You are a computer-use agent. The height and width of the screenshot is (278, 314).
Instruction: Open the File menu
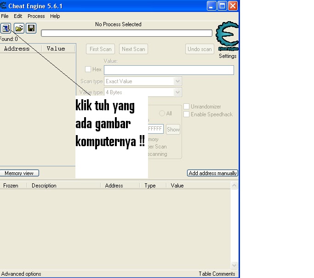coord(5,16)
